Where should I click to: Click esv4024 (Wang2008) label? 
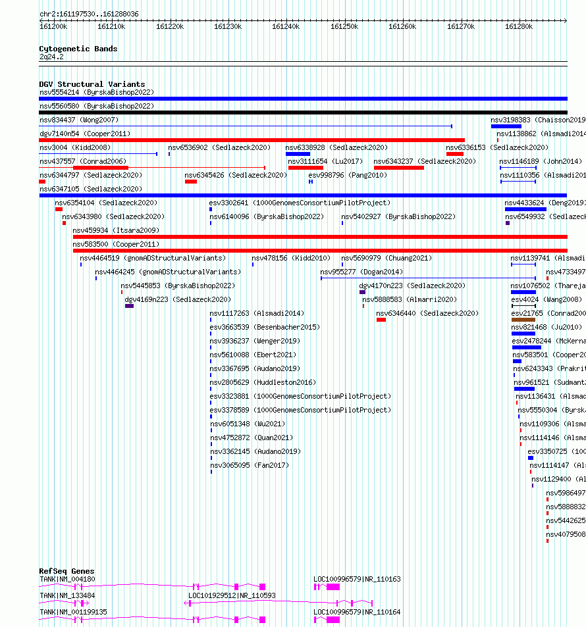(546, 299)
